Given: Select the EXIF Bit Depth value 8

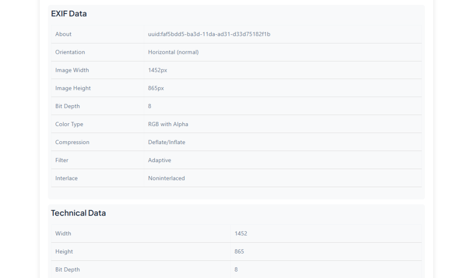Looking at the screenshot, I should pos(150,106).
